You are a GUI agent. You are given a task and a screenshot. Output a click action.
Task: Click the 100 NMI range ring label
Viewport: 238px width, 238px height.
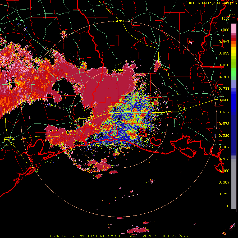[x=119, y=21]
